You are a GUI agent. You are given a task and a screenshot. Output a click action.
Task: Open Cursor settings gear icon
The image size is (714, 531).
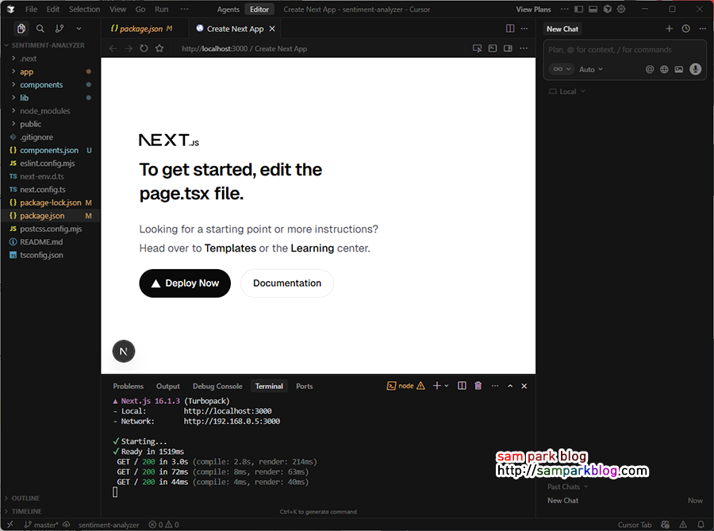(621, 9)
